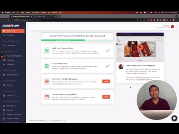The image size is (179, 134).
Task: Open macOS Spotlight search
Action: point(159,13)
